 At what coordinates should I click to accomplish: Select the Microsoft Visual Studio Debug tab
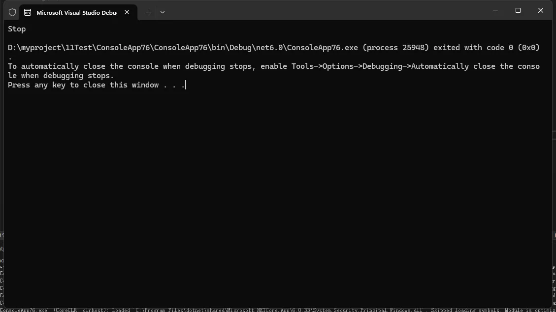pos(76,12)
